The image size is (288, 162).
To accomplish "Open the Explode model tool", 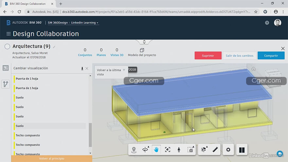I will click(204, 150).
